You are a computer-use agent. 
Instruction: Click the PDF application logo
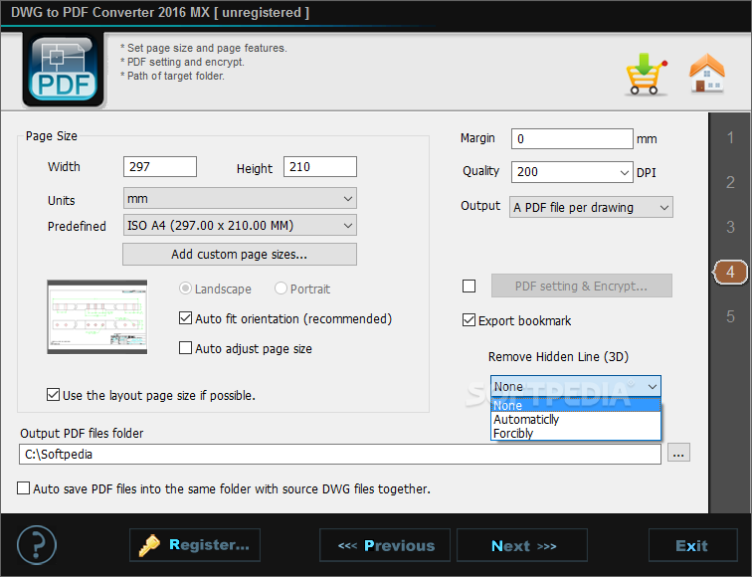(64, 71)
